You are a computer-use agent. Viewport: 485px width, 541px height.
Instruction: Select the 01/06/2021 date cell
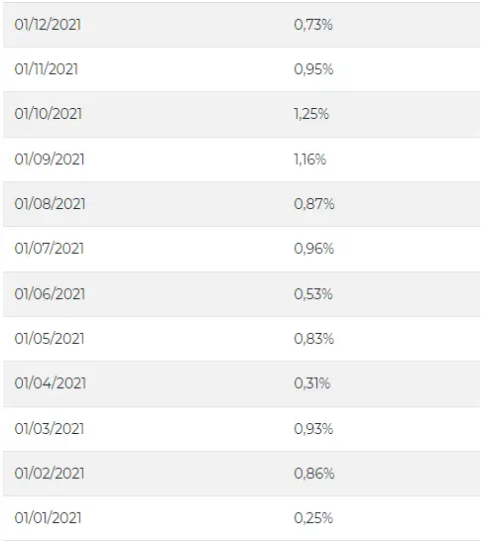click(x=50, y=294)
